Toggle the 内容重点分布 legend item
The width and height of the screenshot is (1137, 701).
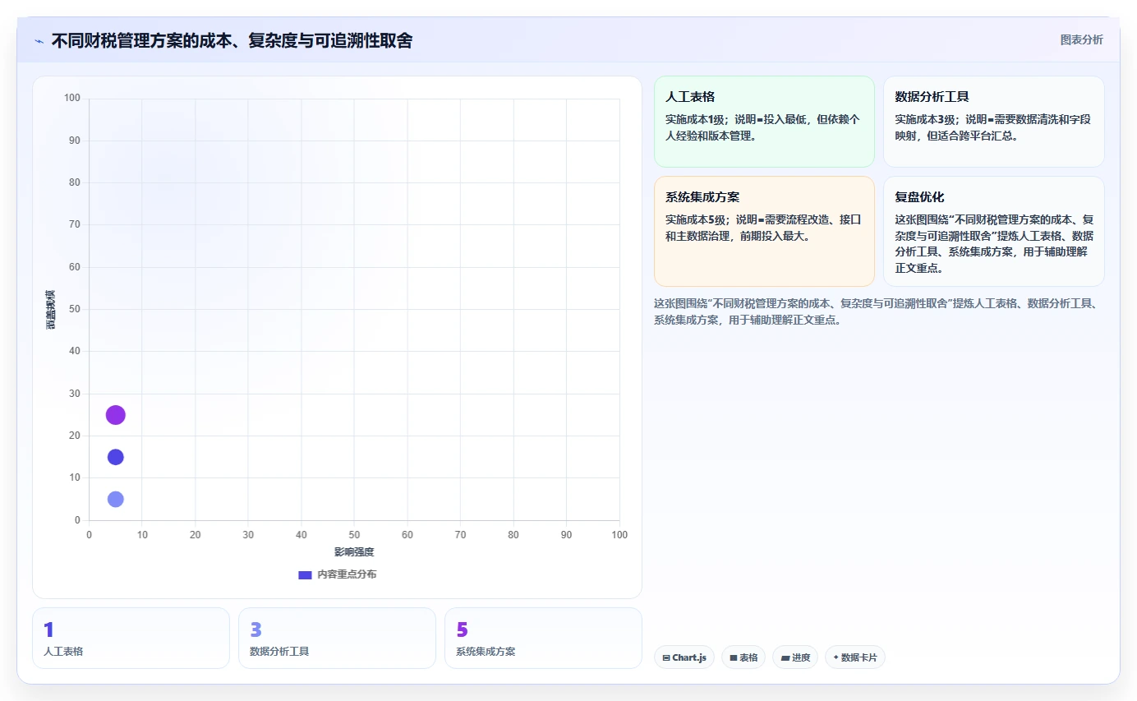[338, 574]
